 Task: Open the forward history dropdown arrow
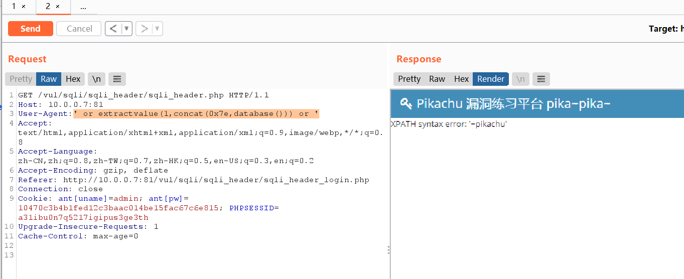click(x=158, y=29)
